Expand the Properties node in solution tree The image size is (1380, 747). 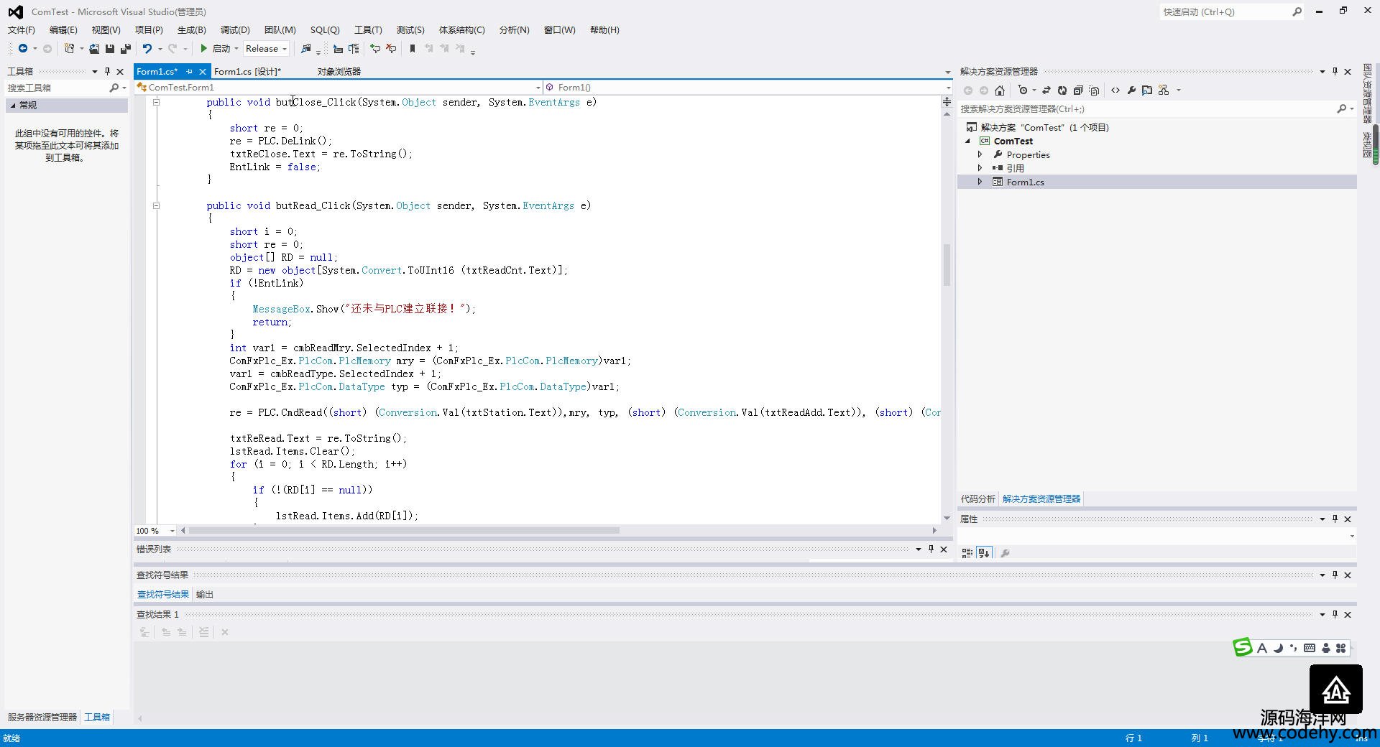[980, 155]
